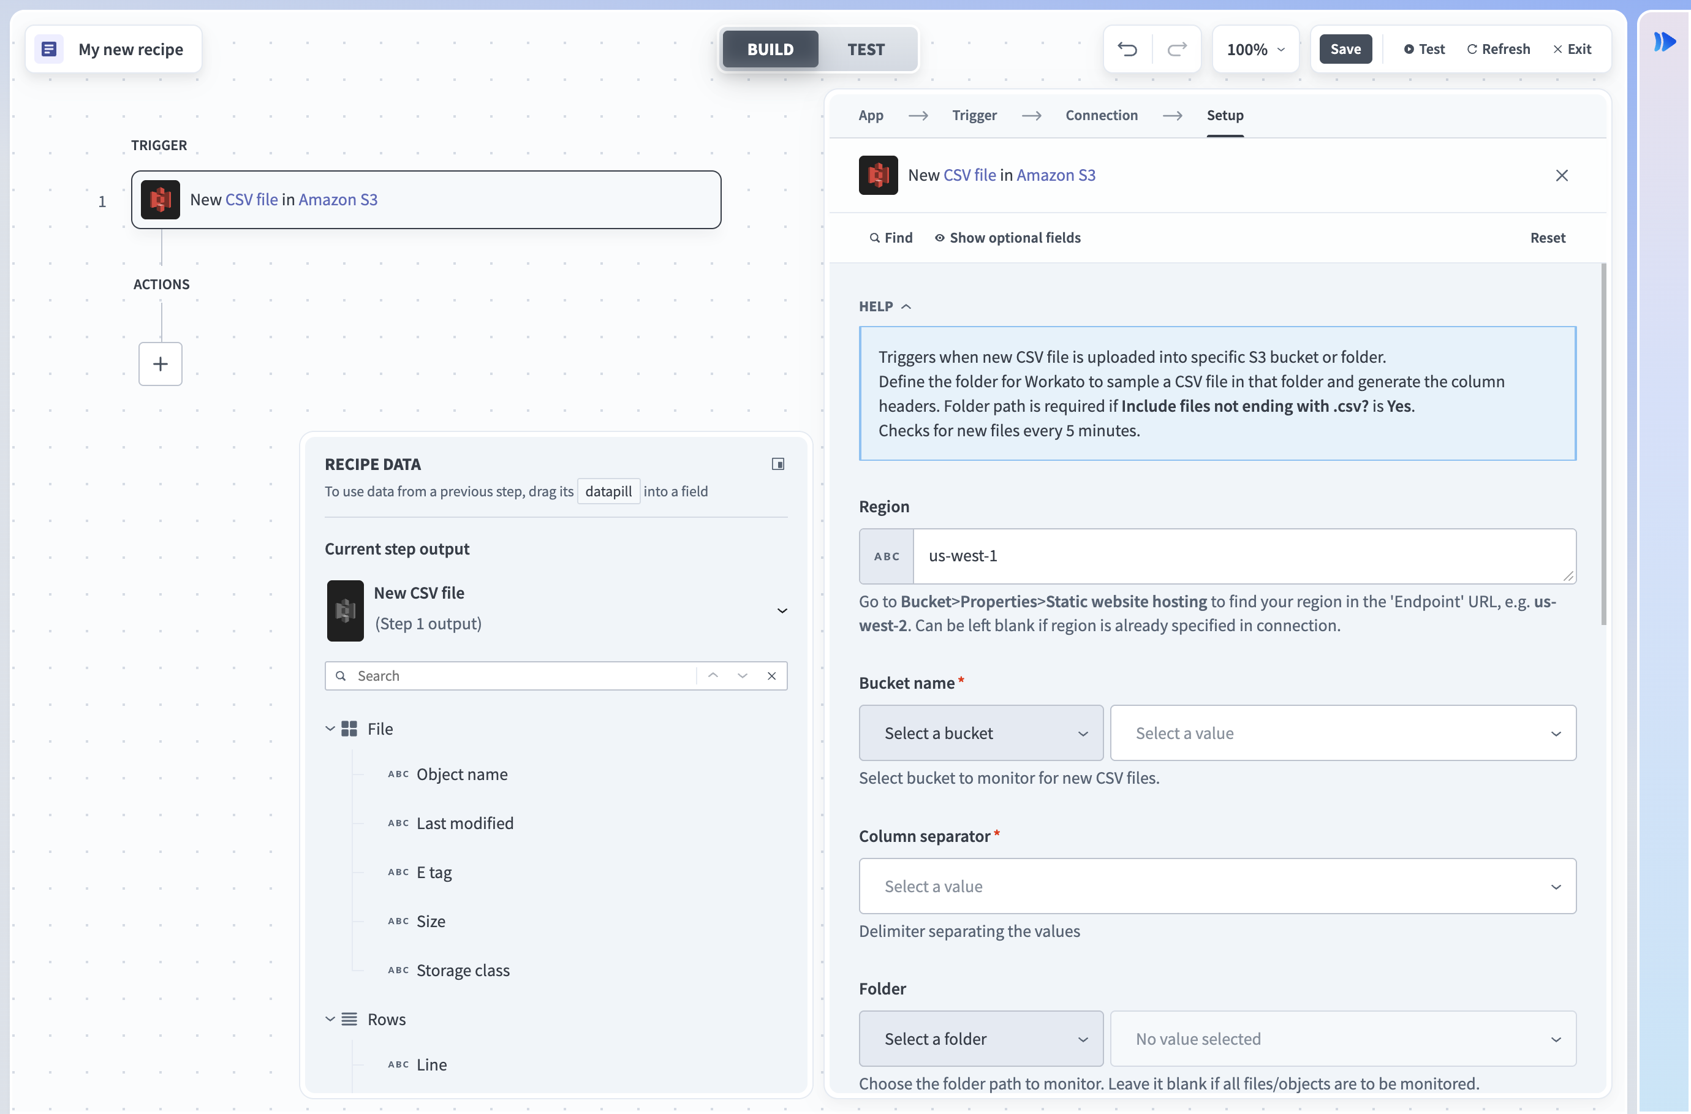Collapse the HELP section
The width and height of the screenshot is (1691, 1114).
[x=885, y=306]
